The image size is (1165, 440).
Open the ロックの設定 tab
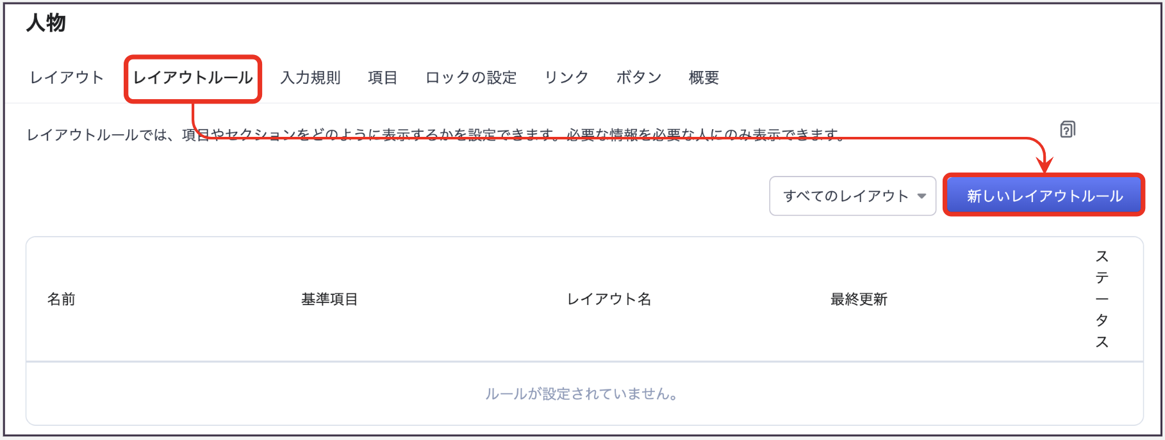[471, 78]
